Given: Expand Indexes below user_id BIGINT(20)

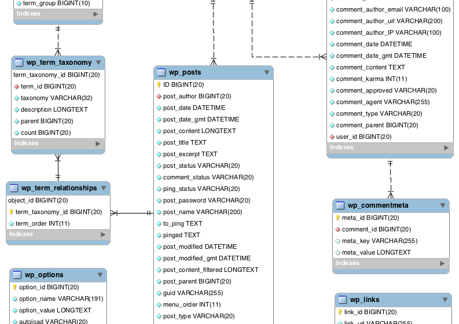Looking at the screenshot, I should point(446,148).
